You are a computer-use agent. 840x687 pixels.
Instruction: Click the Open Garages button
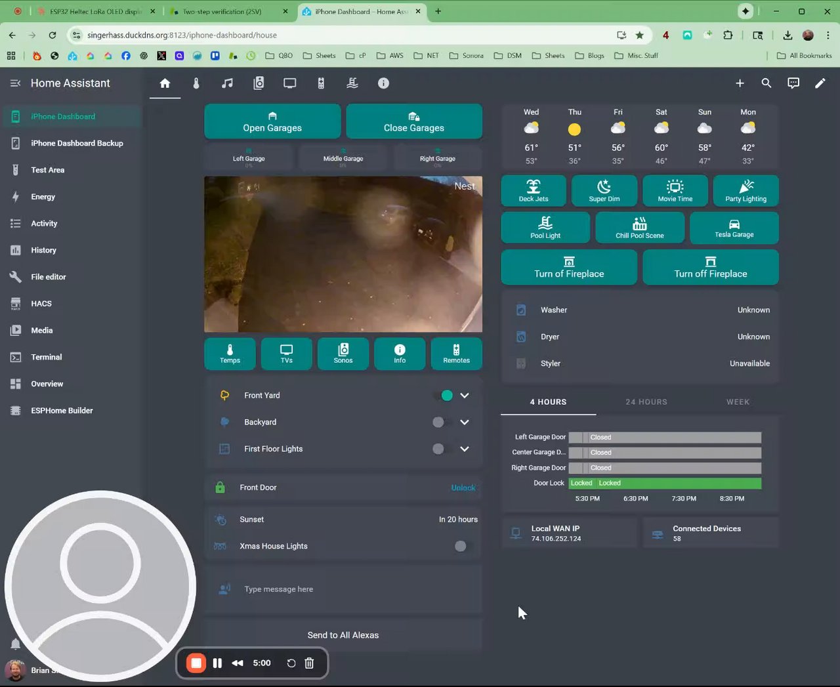(272, 121)
